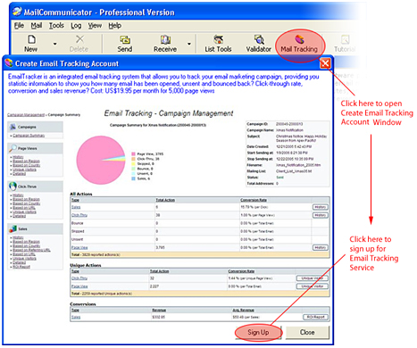Screen dimensions: 417x348
Task: Click the New document toolbar icon
Action: [x=31, y=39]
